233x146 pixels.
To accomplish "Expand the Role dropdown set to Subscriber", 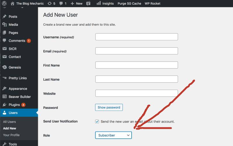I will pyautogui.click(x=113, y=135).
